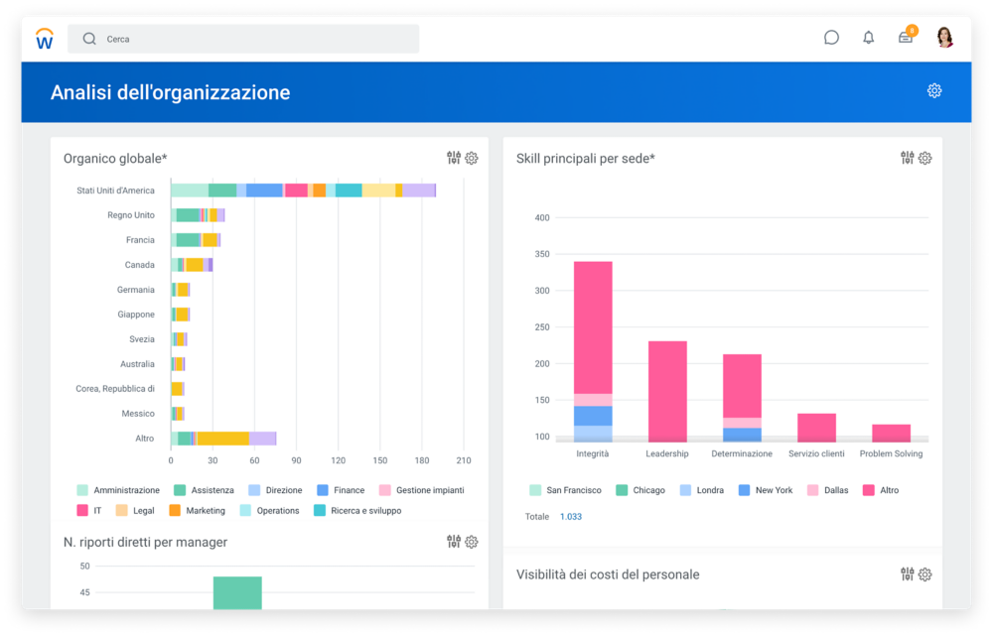Open filter sliders for N. riporti diretti chart

click(454, 542)
